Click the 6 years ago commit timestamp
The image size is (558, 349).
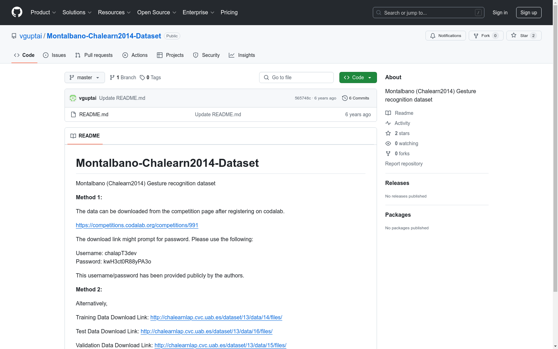click(x=325, y=98)
